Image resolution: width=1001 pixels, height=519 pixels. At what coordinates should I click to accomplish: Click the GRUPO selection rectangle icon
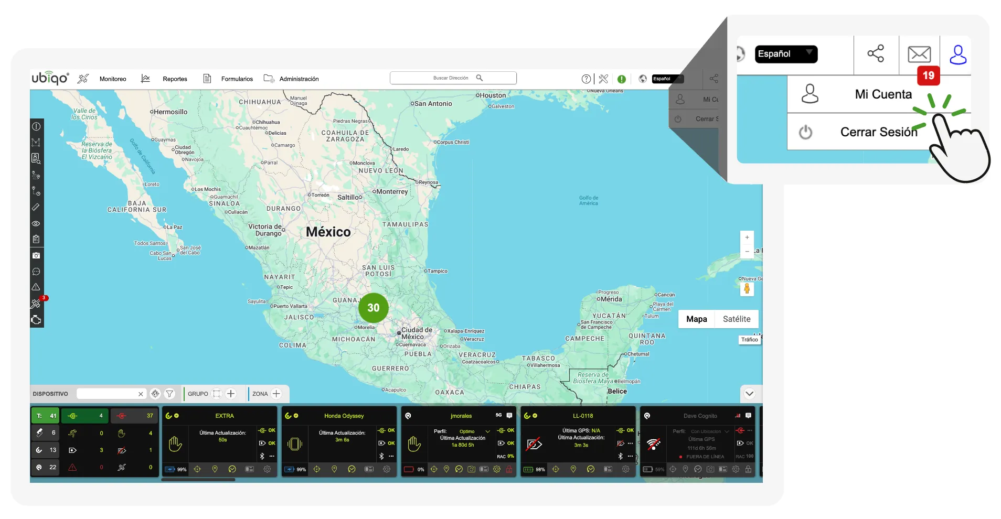[x=217, y=394]
